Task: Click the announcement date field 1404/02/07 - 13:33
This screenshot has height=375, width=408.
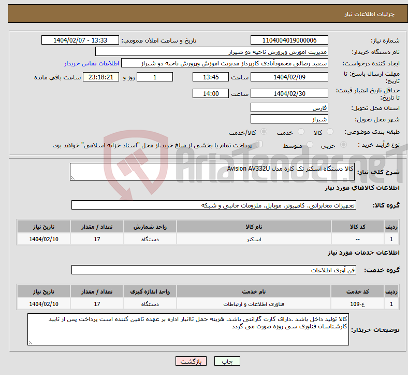Action: pos(80,40)
